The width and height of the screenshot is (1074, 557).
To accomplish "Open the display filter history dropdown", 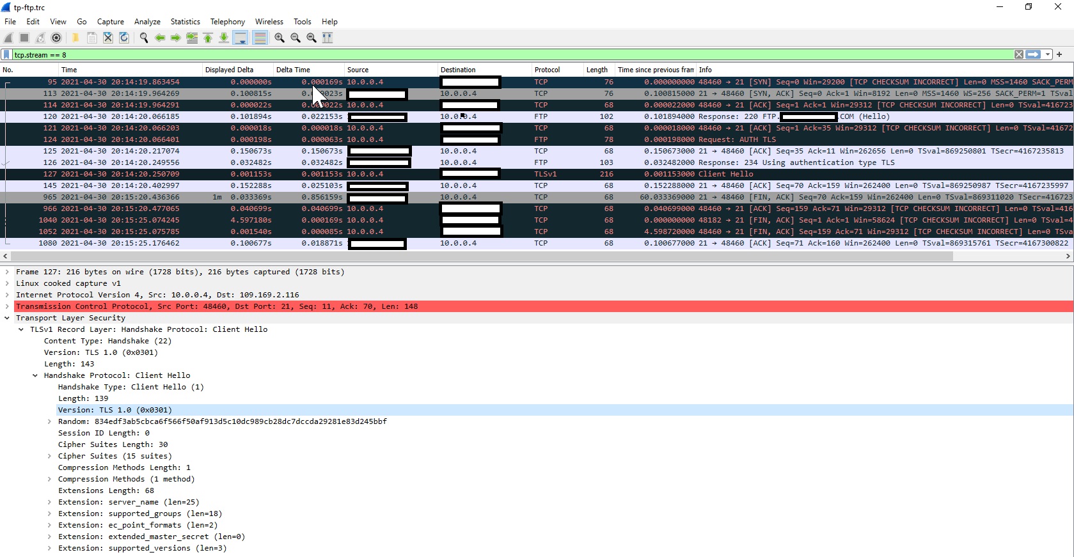I will (1047, 55).
